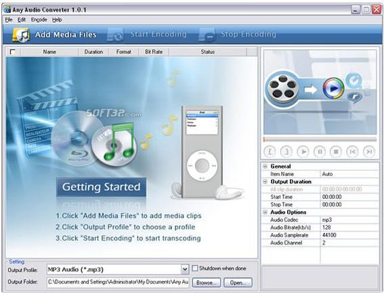Click the Any Audio Converter title bar icon

point(7,9)
